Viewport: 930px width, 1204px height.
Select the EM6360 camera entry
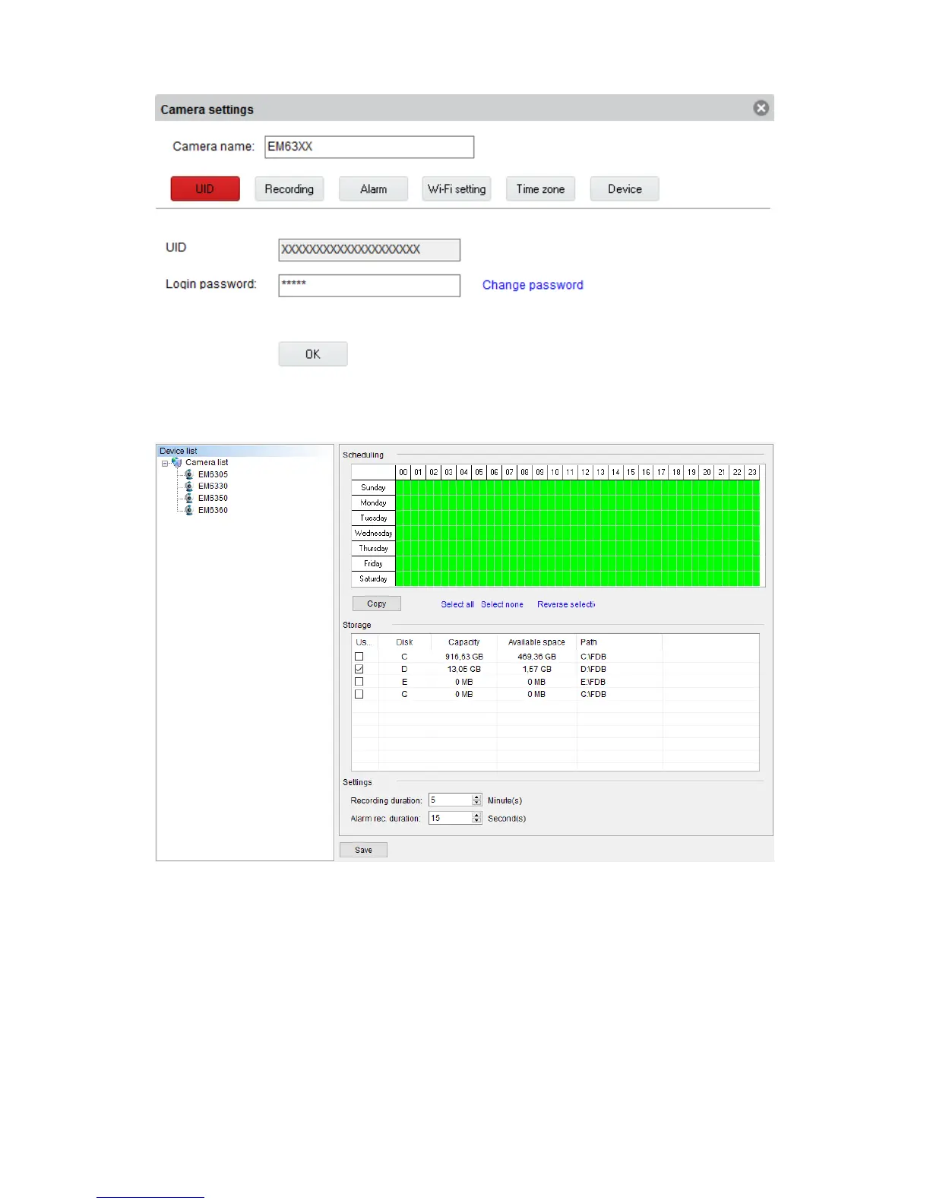pyautogui.click(x=213, y=511)
